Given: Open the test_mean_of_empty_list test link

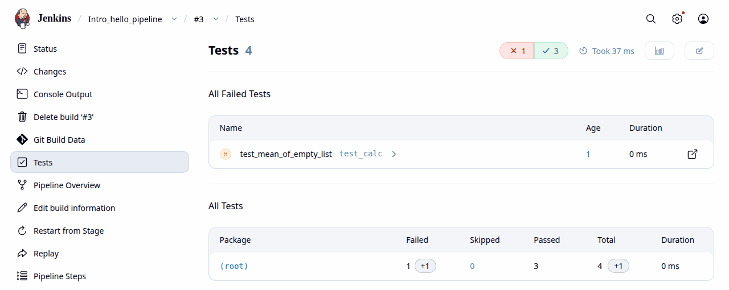Looking at the screenshot, I should (x=286, y=154).
